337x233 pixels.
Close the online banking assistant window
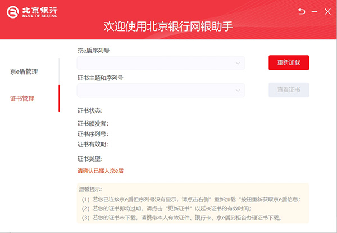click(x=327, y=11)
